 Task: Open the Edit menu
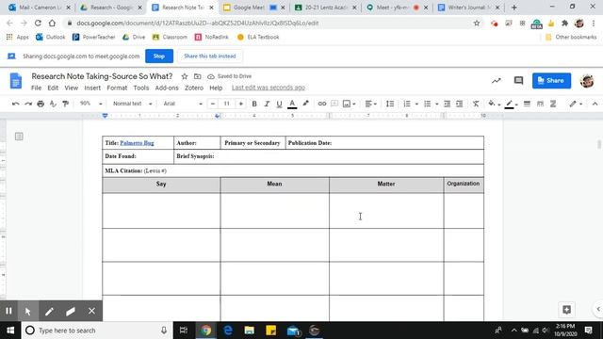pyautogui.click(x=53, y=88)
